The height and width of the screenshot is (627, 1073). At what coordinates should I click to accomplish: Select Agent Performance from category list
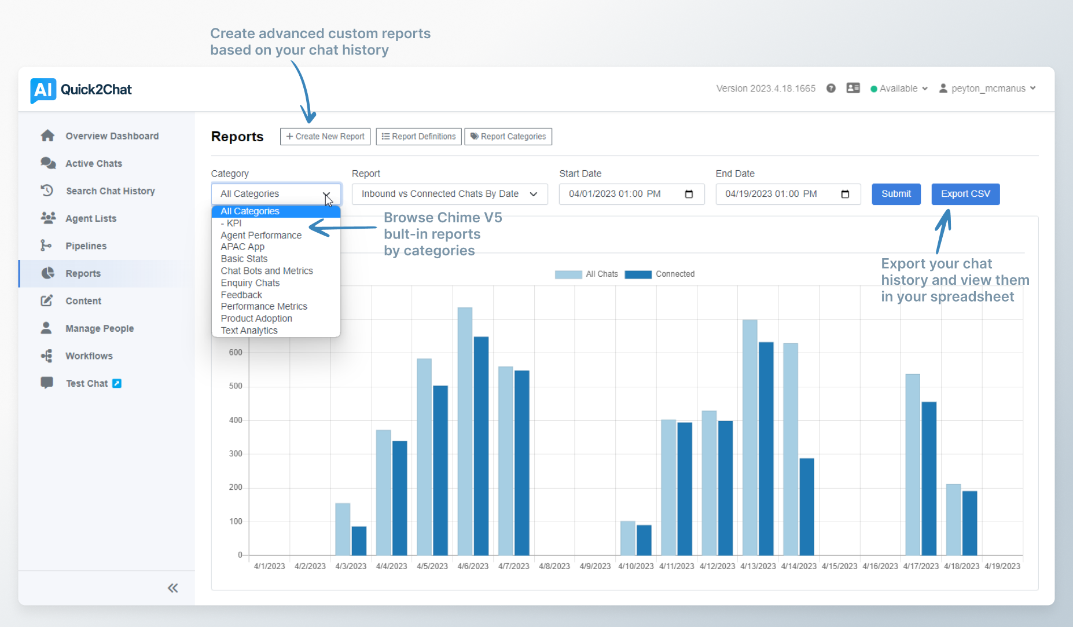[261, 235]
